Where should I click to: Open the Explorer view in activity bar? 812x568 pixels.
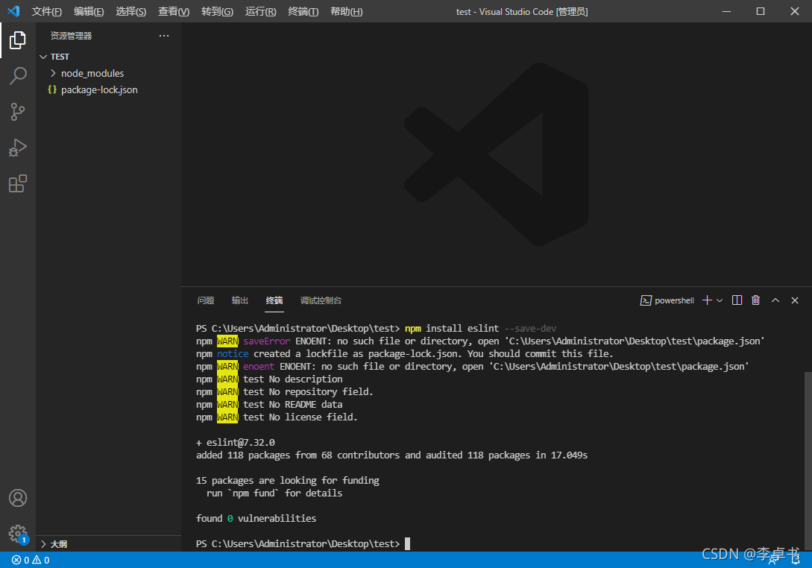point(18,40)
